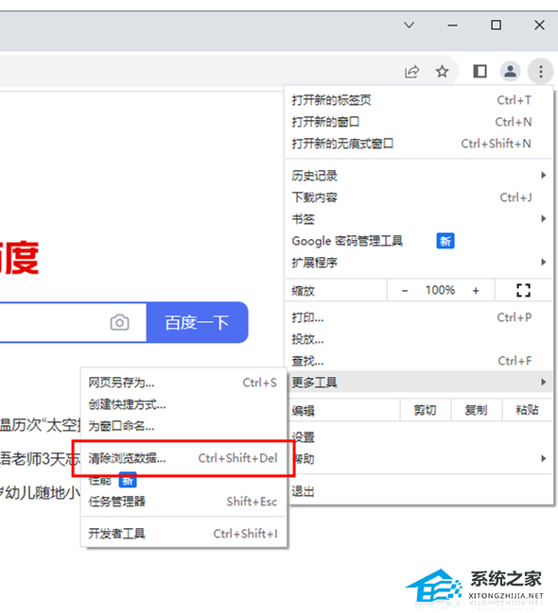
Task: Click the three-dot Chrome menu icon
Action: pos(541,72)
